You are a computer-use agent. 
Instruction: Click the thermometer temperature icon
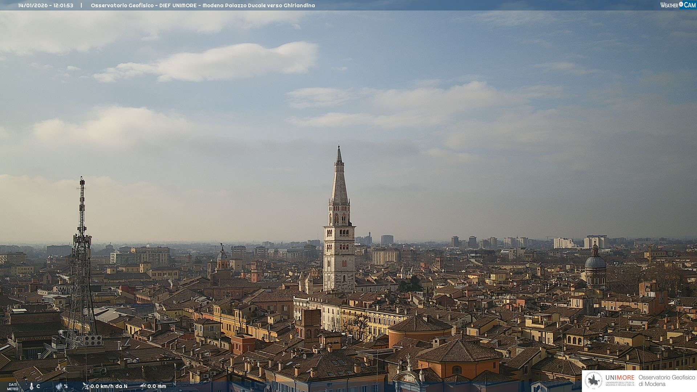click(x=32, y=386)
